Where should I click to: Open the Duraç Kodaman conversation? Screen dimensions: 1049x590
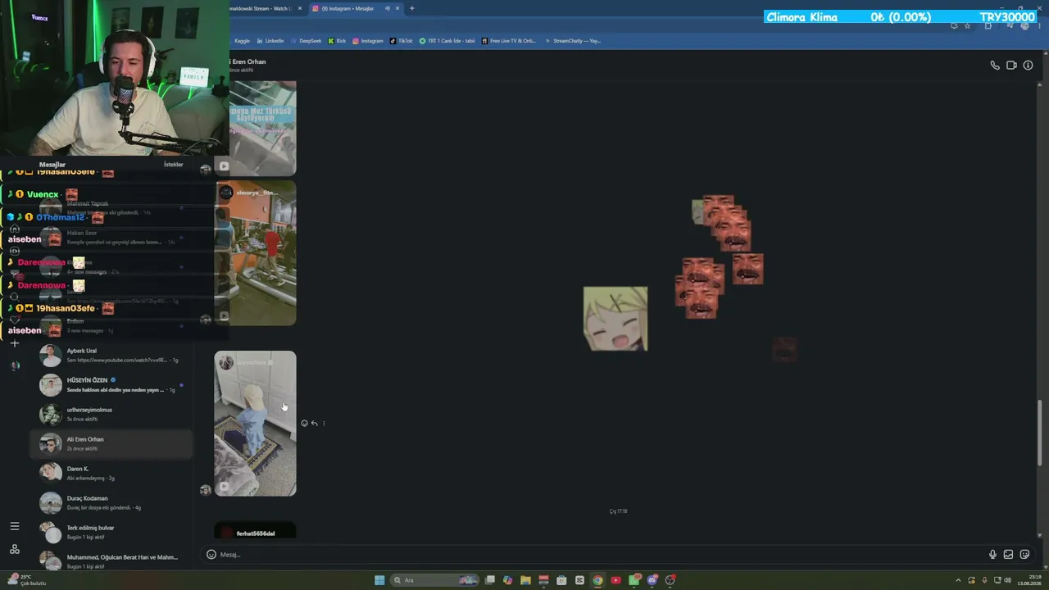(x=111, y=503)
